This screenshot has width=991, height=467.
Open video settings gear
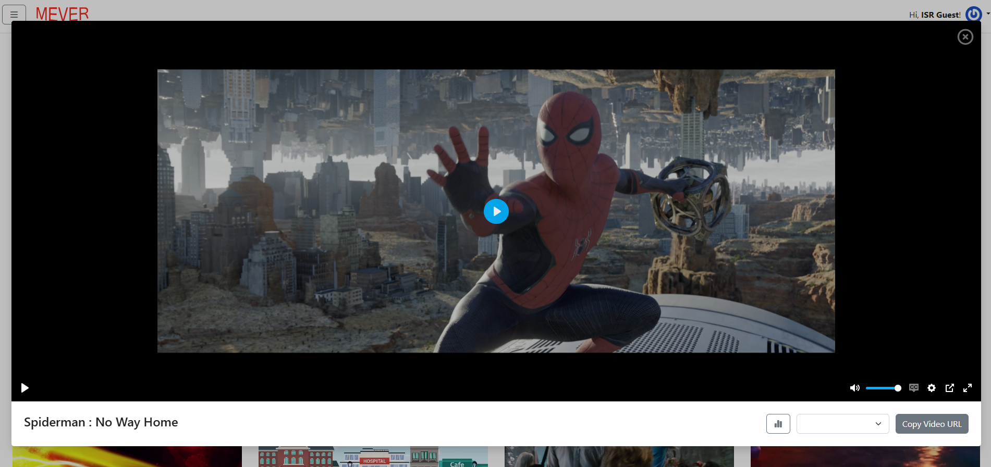[x=932, y=388]
